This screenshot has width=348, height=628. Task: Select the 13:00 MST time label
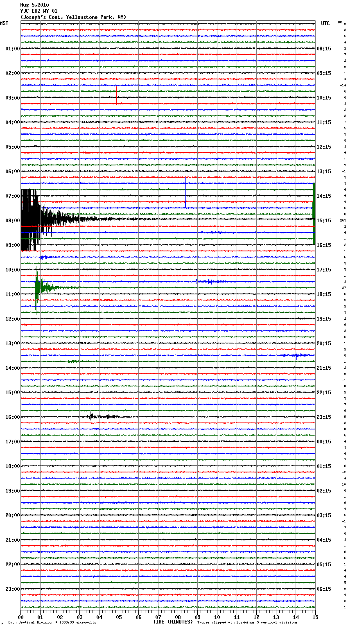[x=13, y=343]
